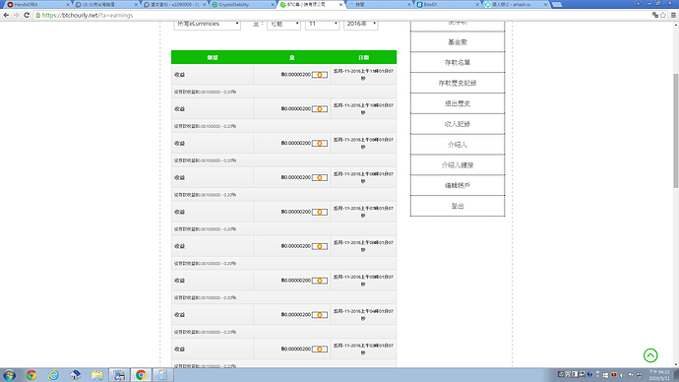Image resolution: width=679 pixels, height=382 pixels.
Task: Open the Chrome menu icon
Action: pos(673,15)
